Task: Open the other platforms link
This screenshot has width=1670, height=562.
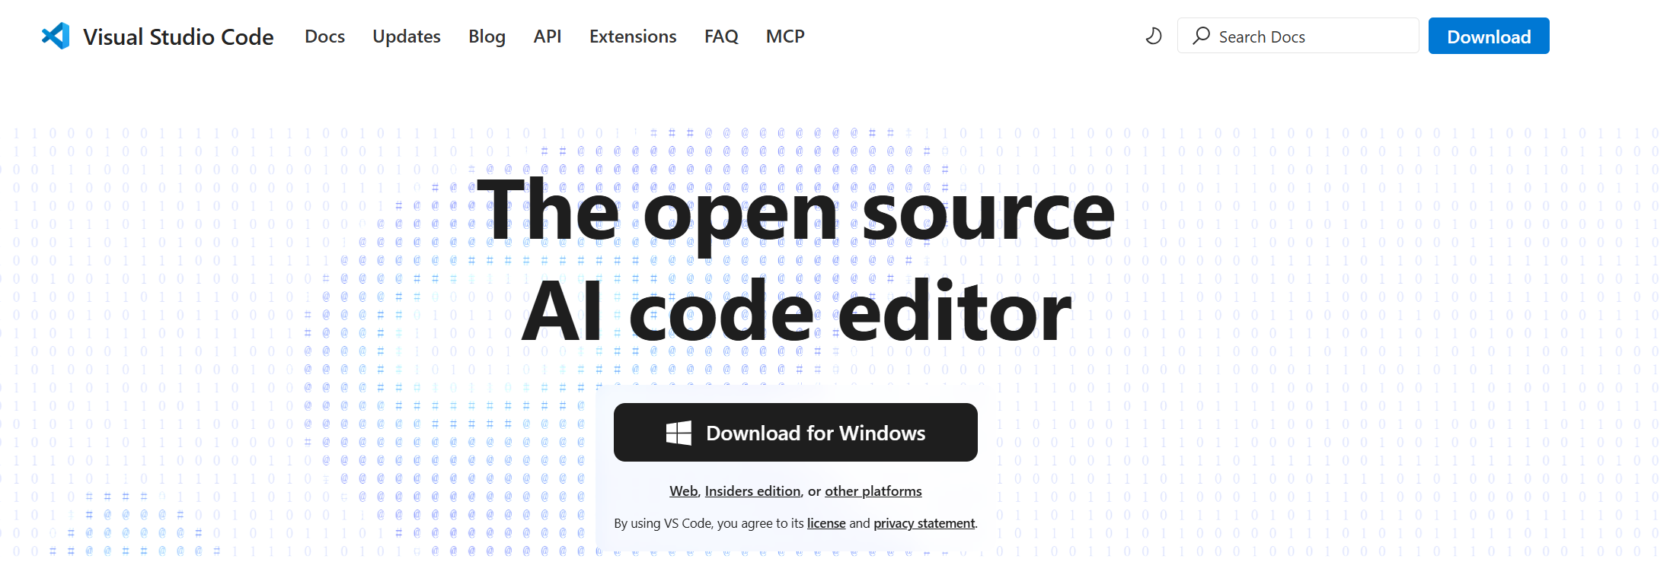Action: tap(873, 491)
